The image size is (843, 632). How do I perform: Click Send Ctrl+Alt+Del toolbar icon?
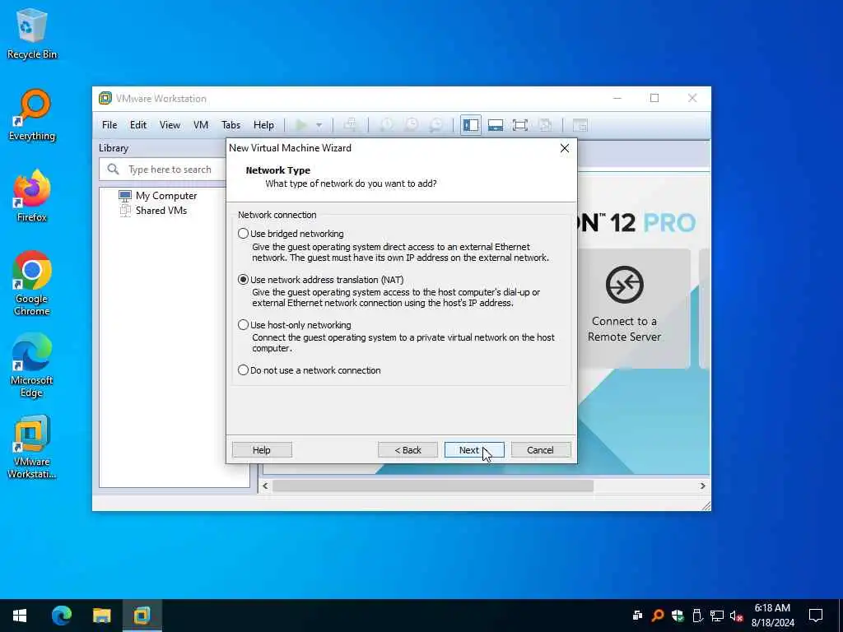pos(350,125)
